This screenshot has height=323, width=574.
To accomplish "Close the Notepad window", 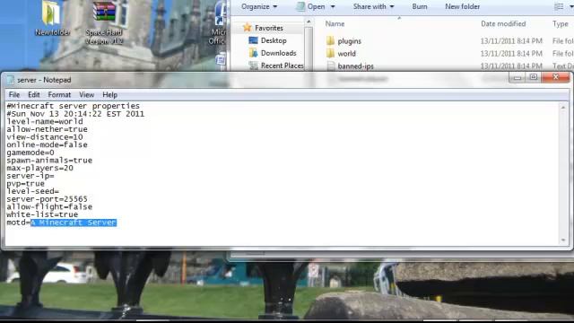I will [x=556, y=77].
